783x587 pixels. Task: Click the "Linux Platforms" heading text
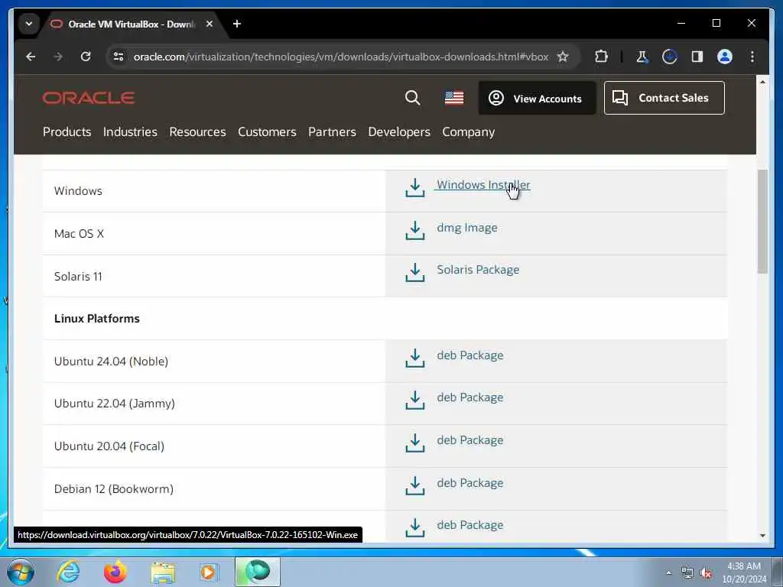97,319
